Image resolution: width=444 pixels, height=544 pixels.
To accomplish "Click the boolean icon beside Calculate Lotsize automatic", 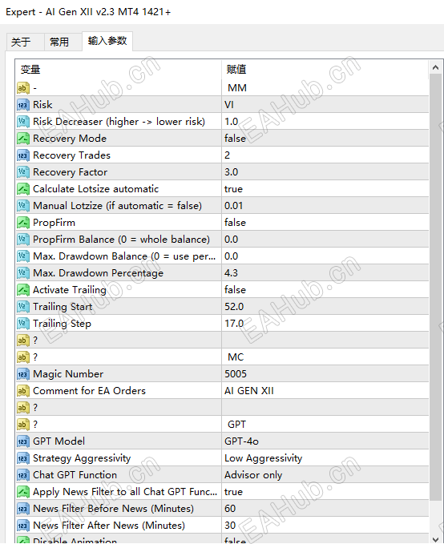I will click(x=23, y=189).
